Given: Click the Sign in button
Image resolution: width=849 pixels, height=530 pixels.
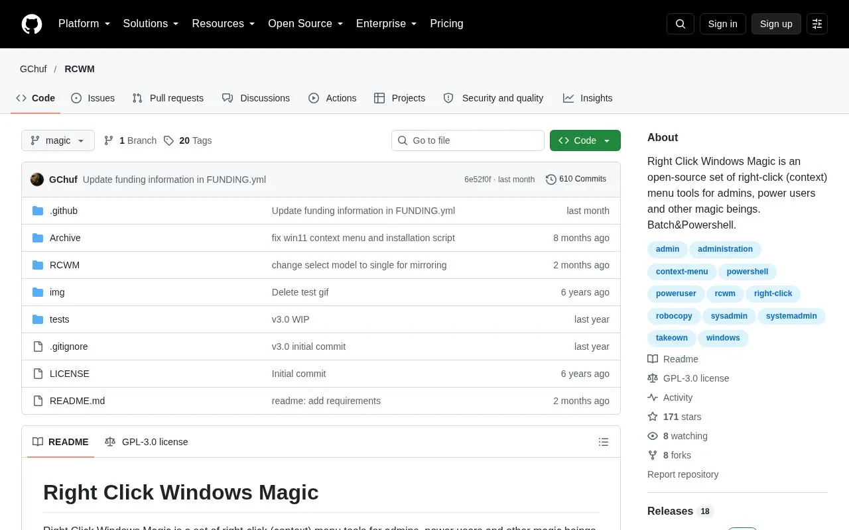Looking at the screenshot, I should point(723,24).
